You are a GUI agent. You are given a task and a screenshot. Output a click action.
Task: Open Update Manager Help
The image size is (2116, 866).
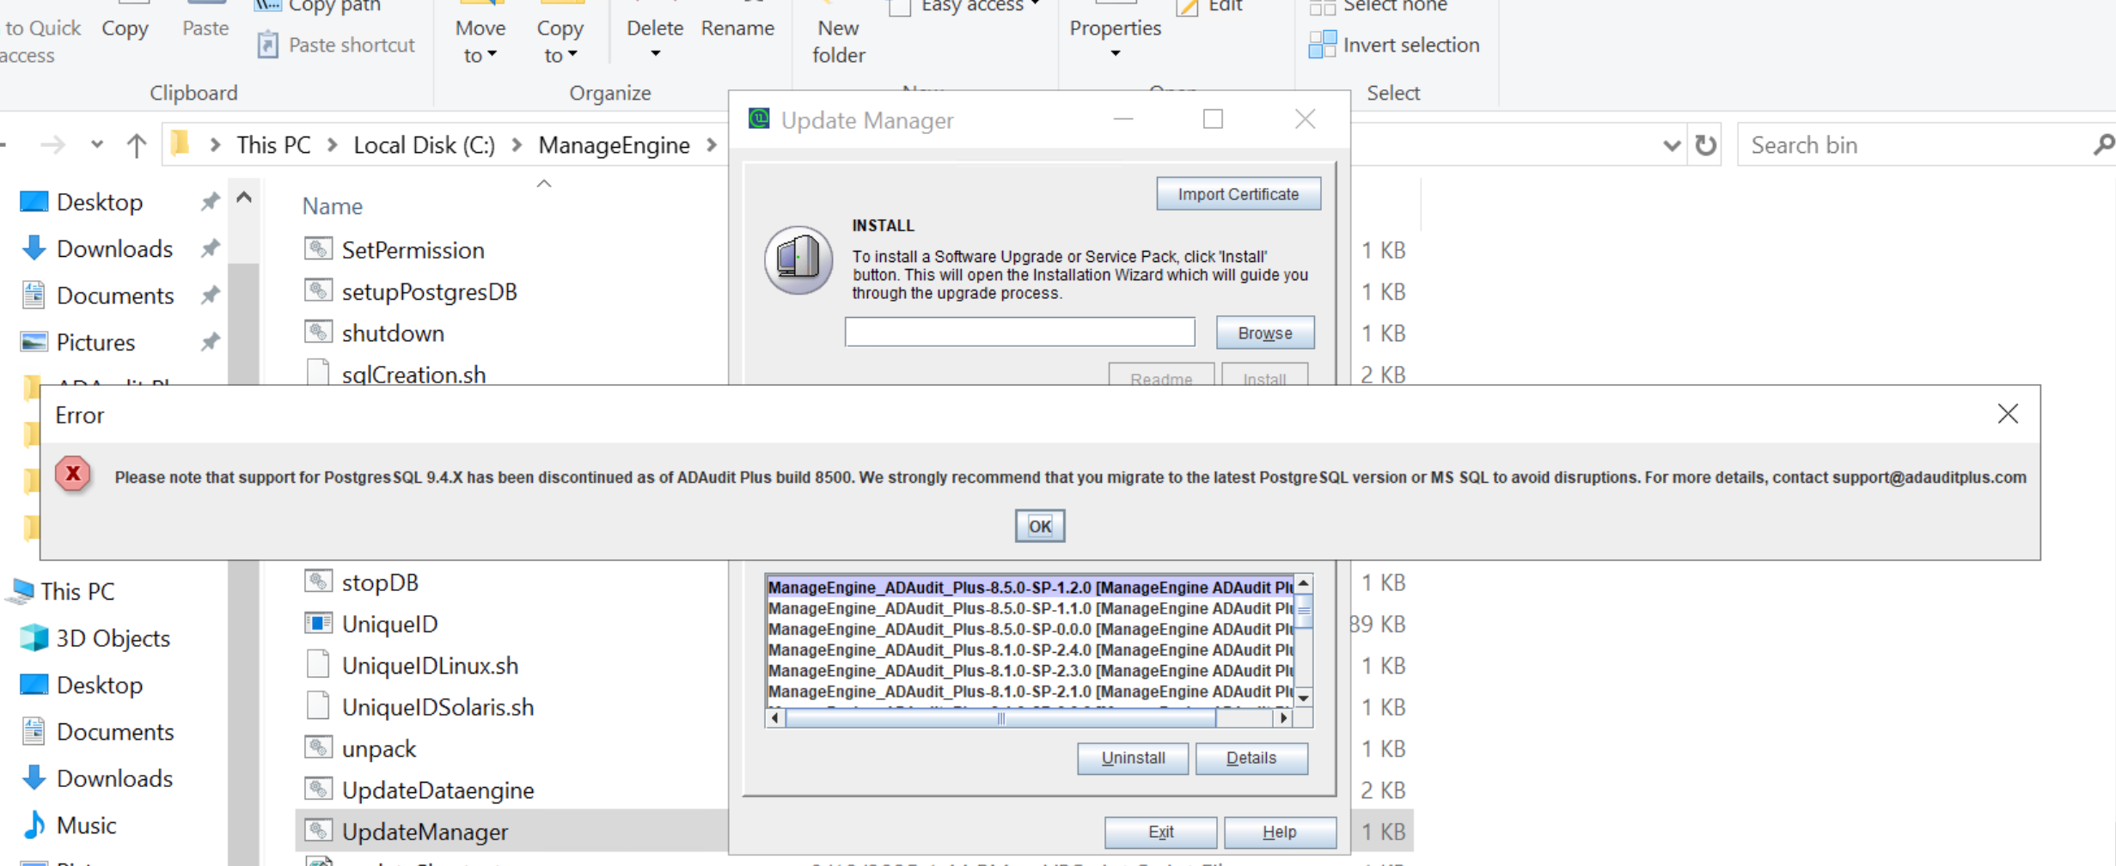tap(1279, 832)
